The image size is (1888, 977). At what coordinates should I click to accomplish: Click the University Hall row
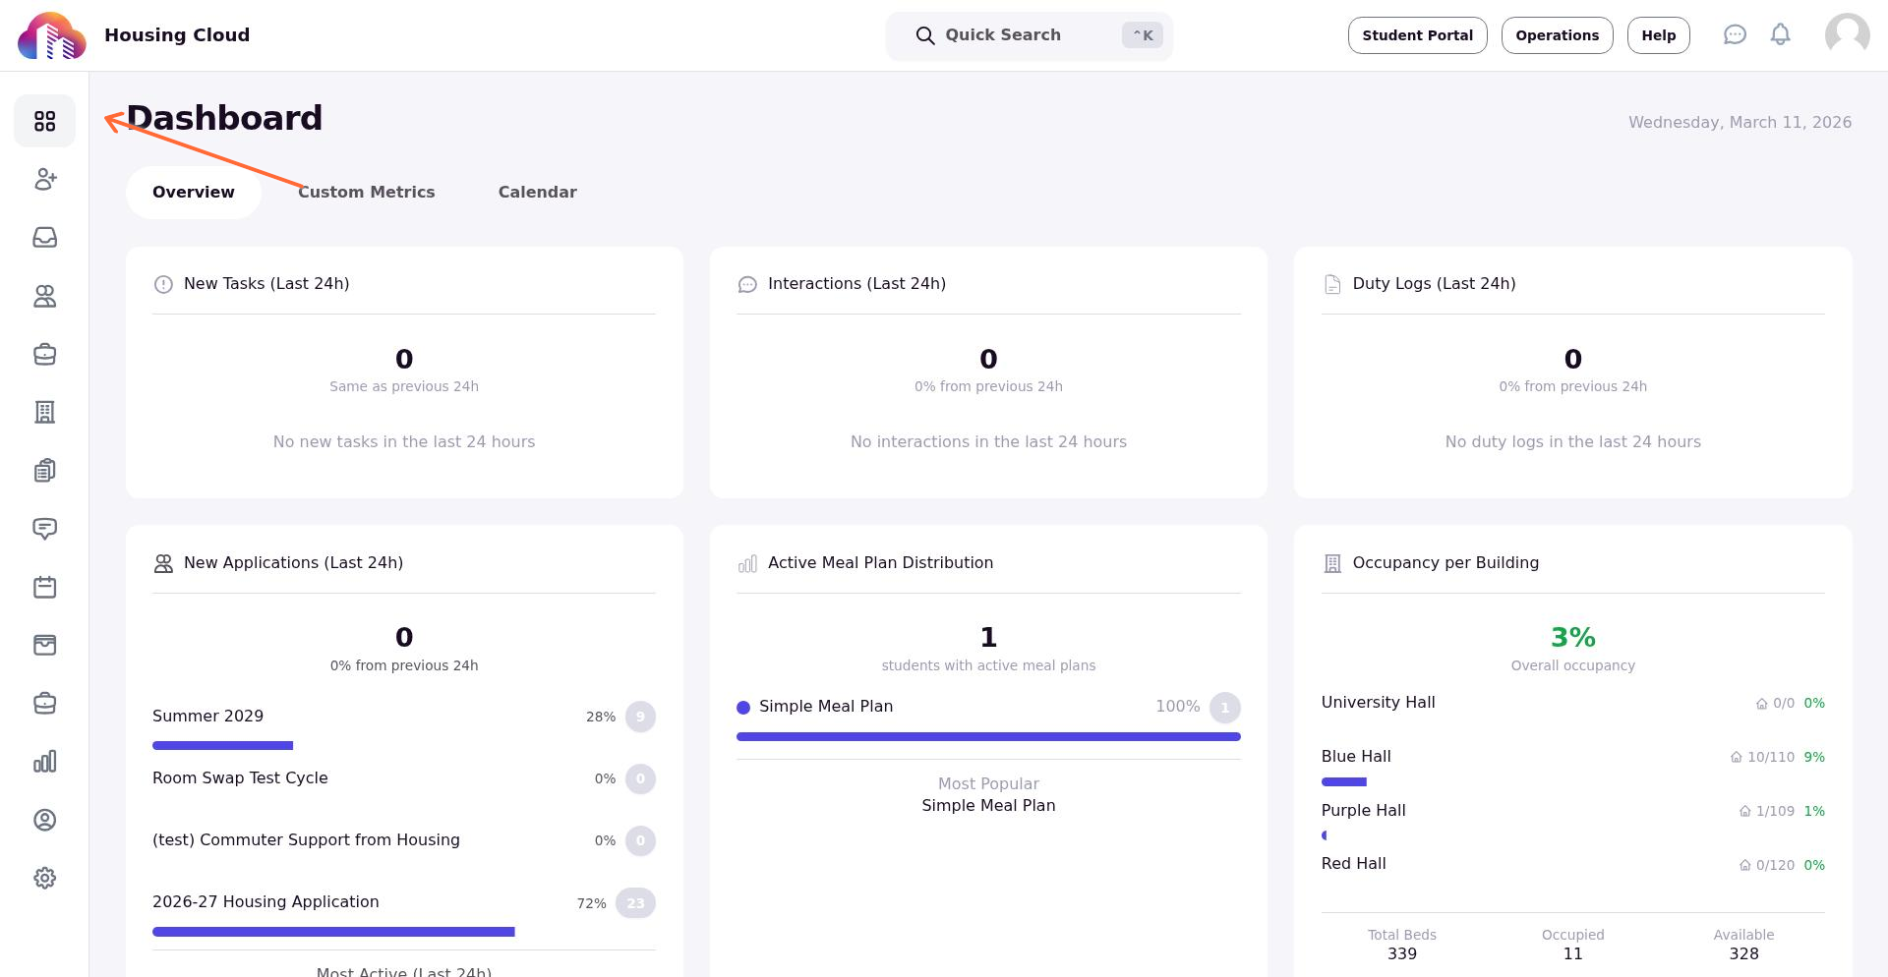pyautogui.click(x=1572, y=703)
